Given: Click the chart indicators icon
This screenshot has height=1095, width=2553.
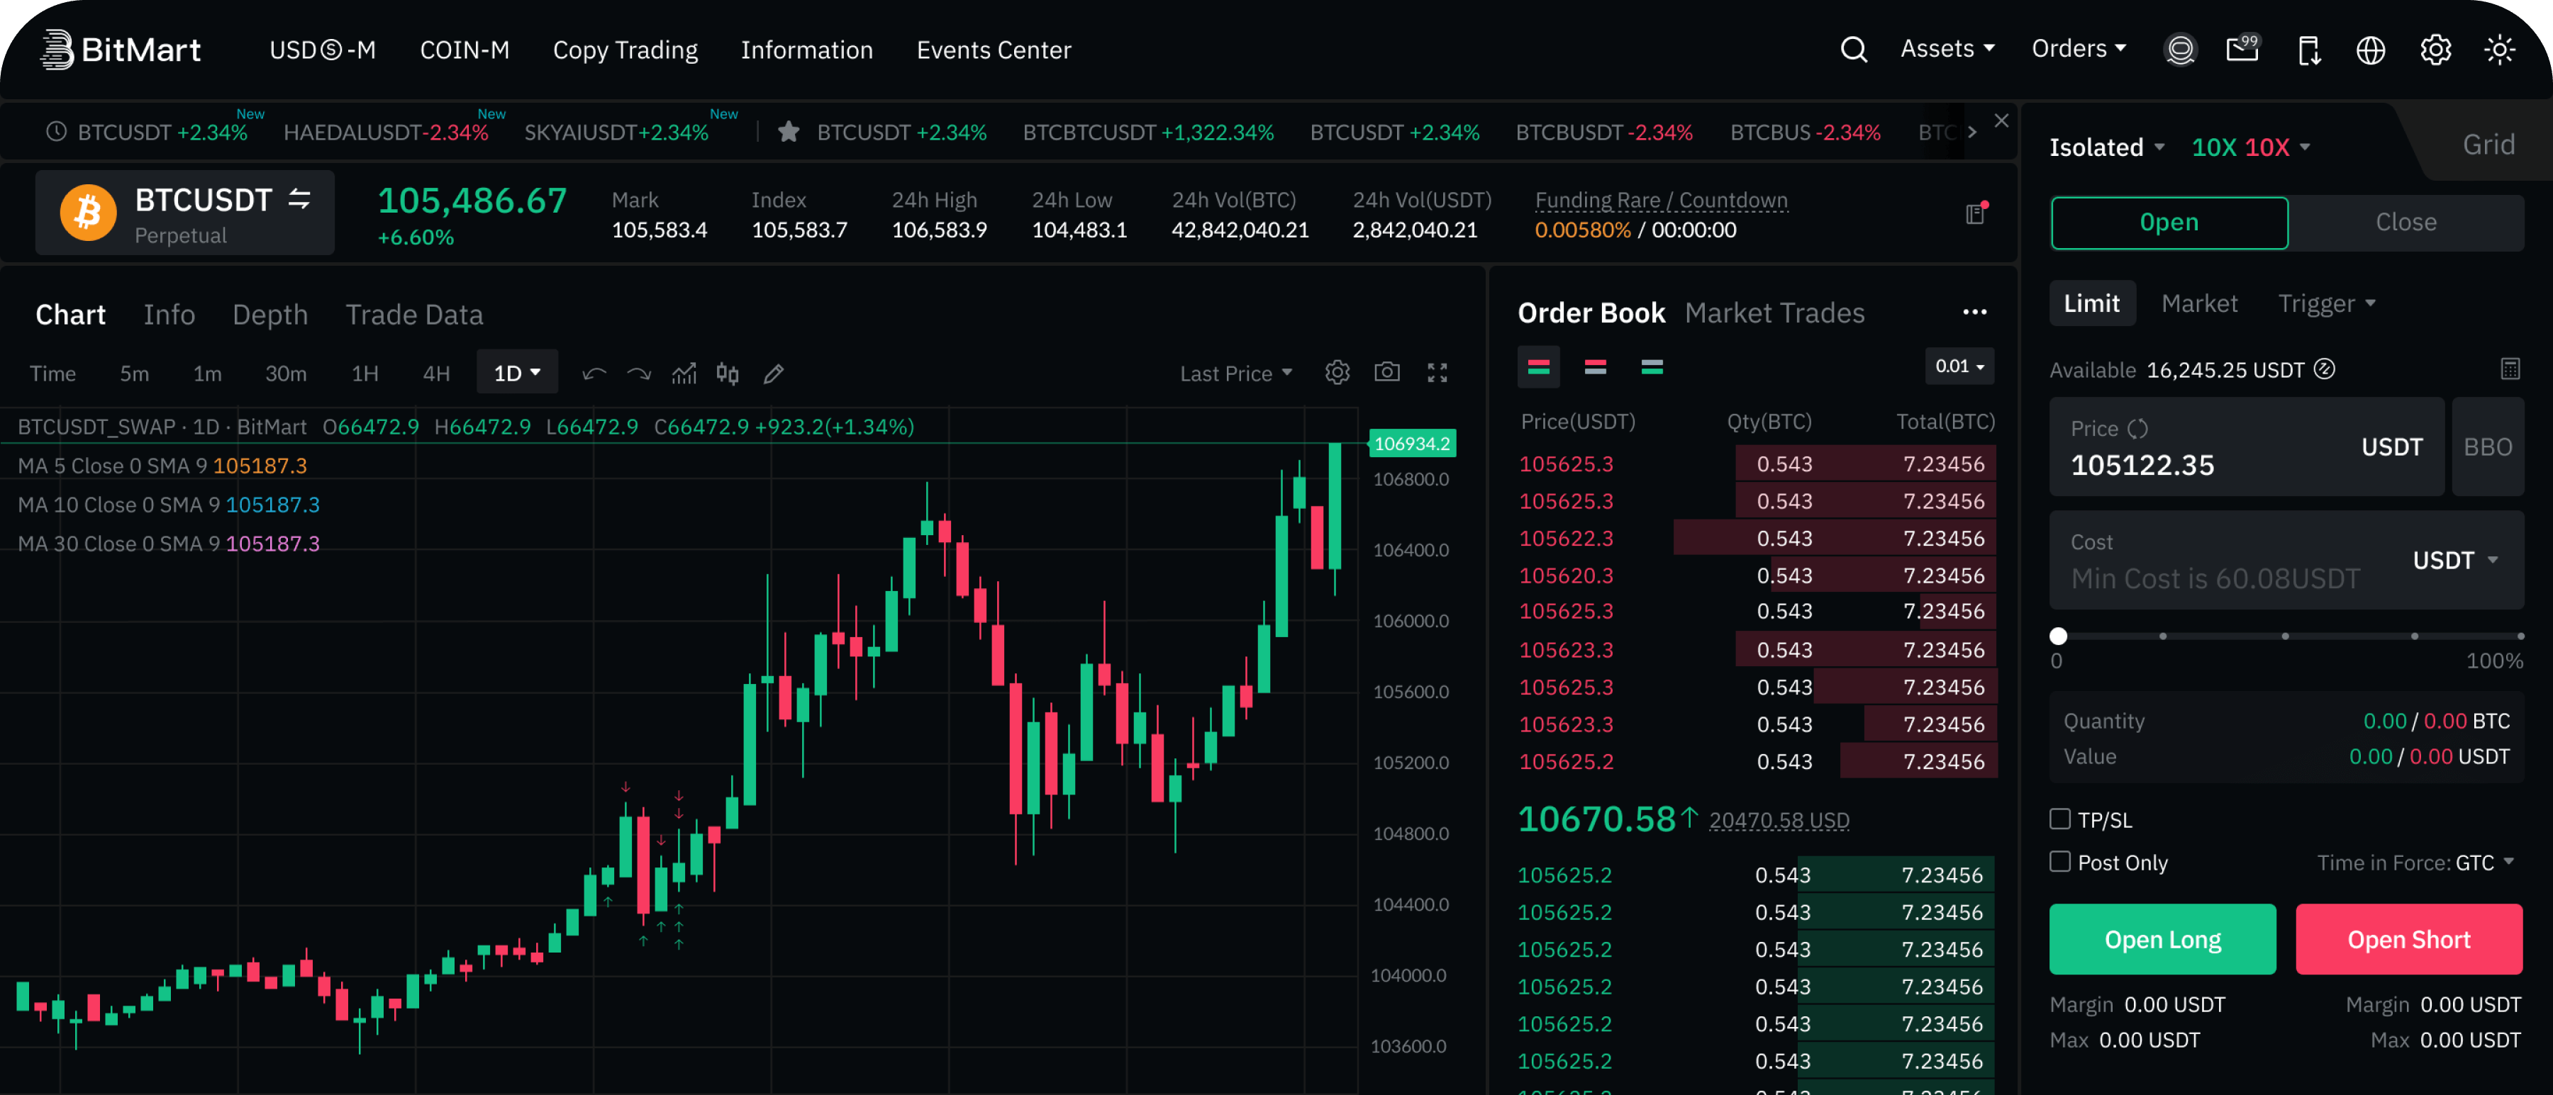Looking at the screenshot, I should pos(684,374).
